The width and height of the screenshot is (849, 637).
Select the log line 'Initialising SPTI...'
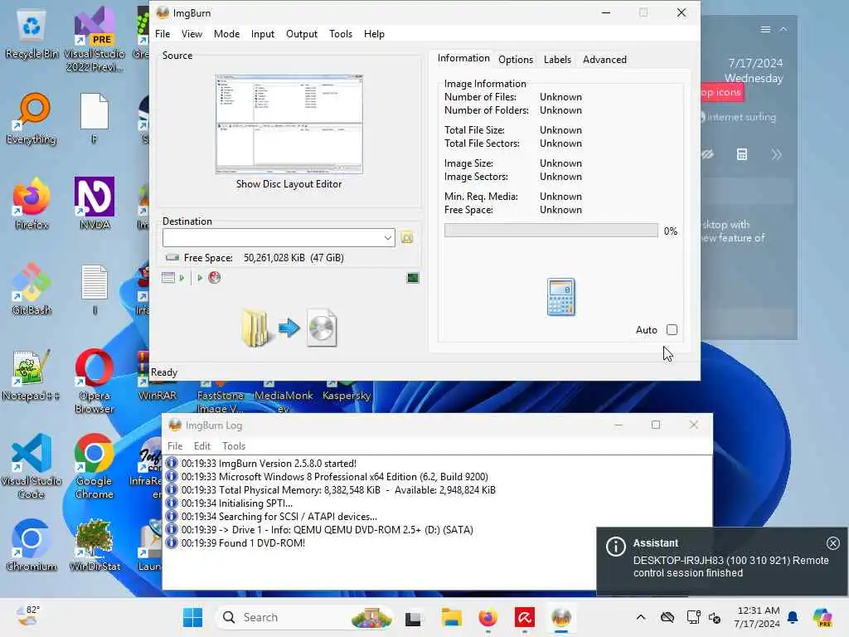tap(236, 503)
